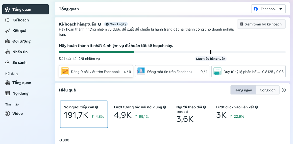Viewport: 293px width, 144px height.
Task: Click the Kế hoạch list icon in sidebar
Action: [7, 20]
